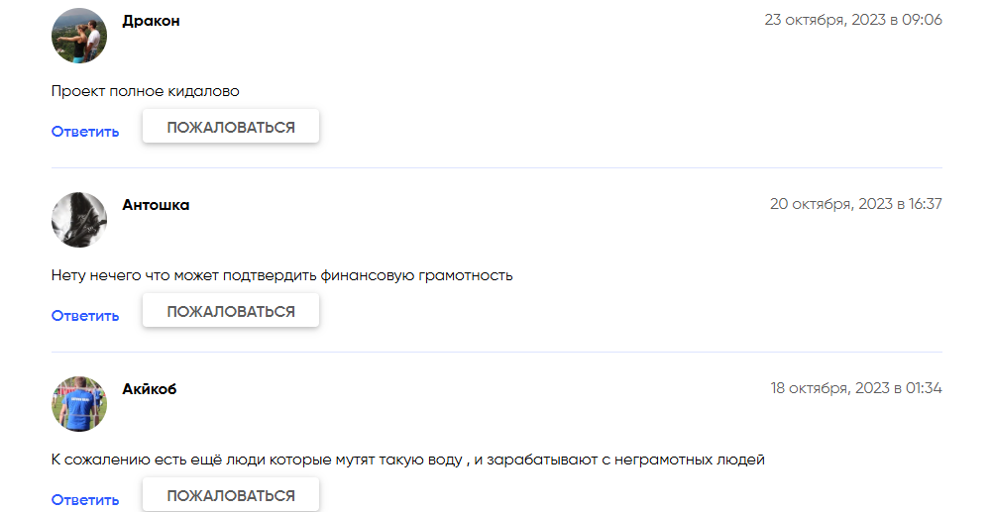The image size is (992, 512).
Task: Click the comment about 'финансовую грамотность'
Action: (x=281, y=275)
